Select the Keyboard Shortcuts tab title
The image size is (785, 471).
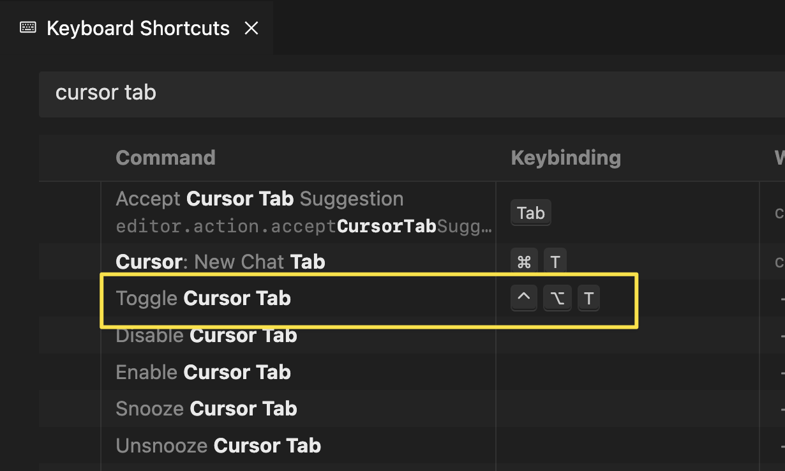[x=138, y=28]
